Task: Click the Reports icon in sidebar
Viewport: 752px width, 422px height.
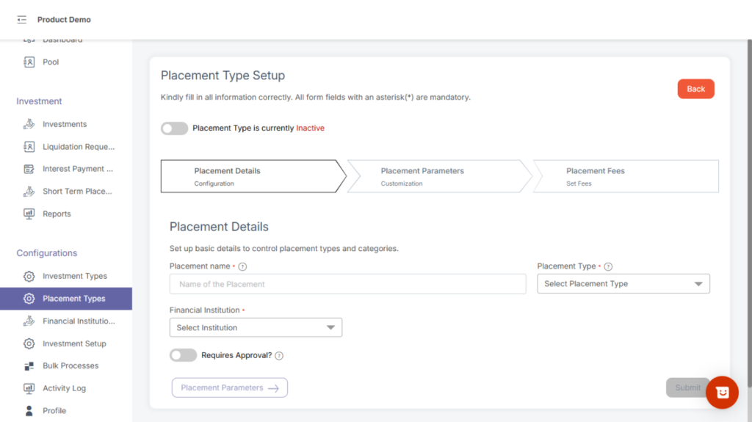Action: point(29,214)
